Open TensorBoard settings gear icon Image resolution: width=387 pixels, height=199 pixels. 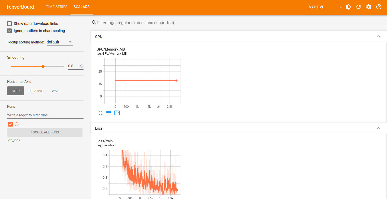pyautogui.click(x=369, y=7)
